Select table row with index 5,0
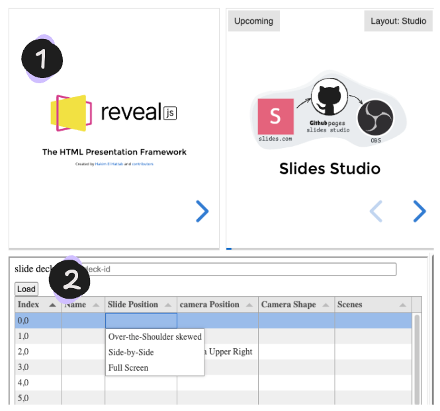 pyautogui.click(x=213, y=398)
